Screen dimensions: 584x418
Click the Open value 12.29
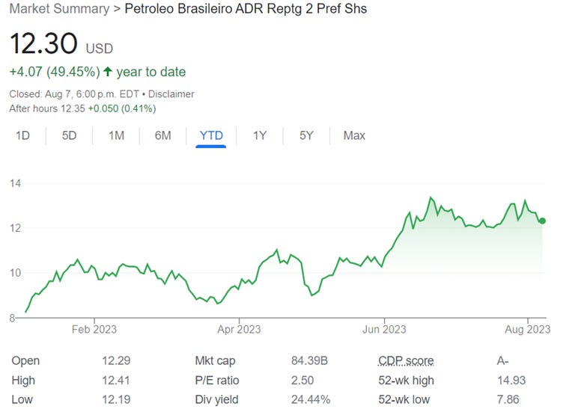pyautogui.click(x=116, y=360)
